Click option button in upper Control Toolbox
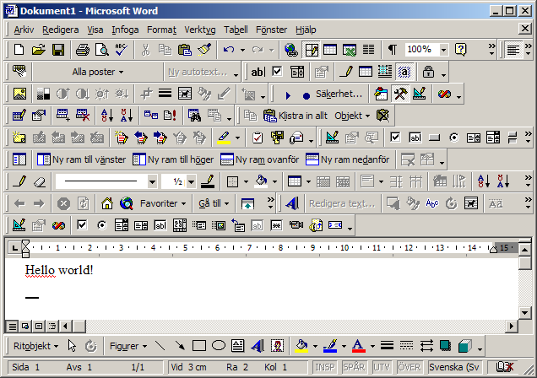Screen dimensions: 537x378 pos(454,138)
